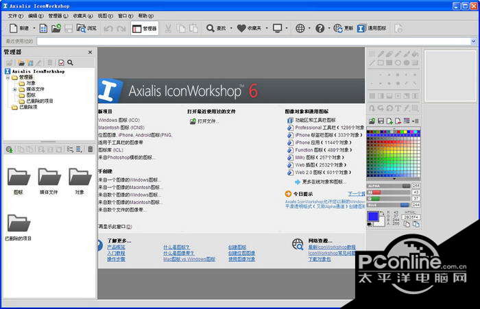This screenshot has height=309, width=480.
Task: Click the open file folder toolbar icon
Action: [x=56, y=29]
